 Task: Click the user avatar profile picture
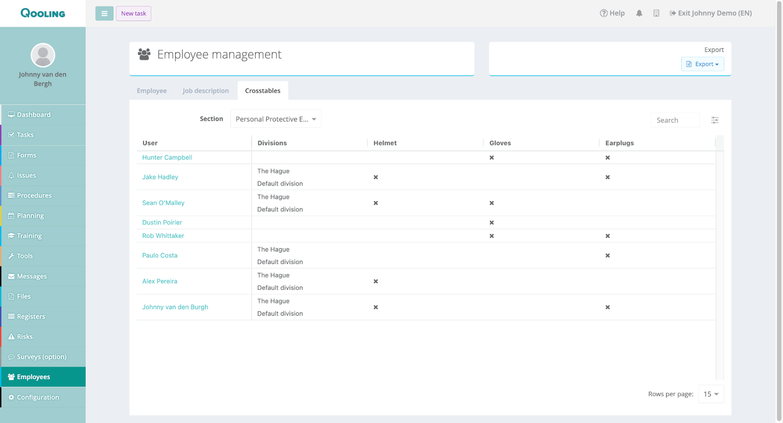coord(43,55)
